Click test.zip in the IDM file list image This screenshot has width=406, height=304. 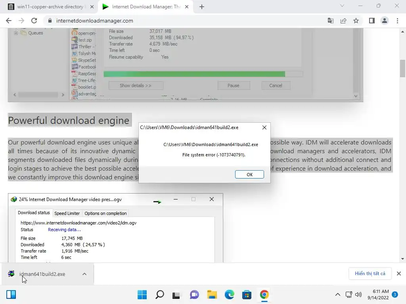click(85, 40)
